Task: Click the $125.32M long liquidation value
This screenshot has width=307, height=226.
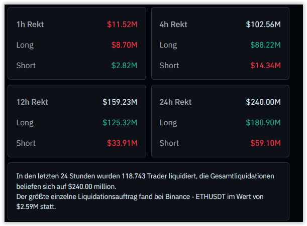Action: 120,123
